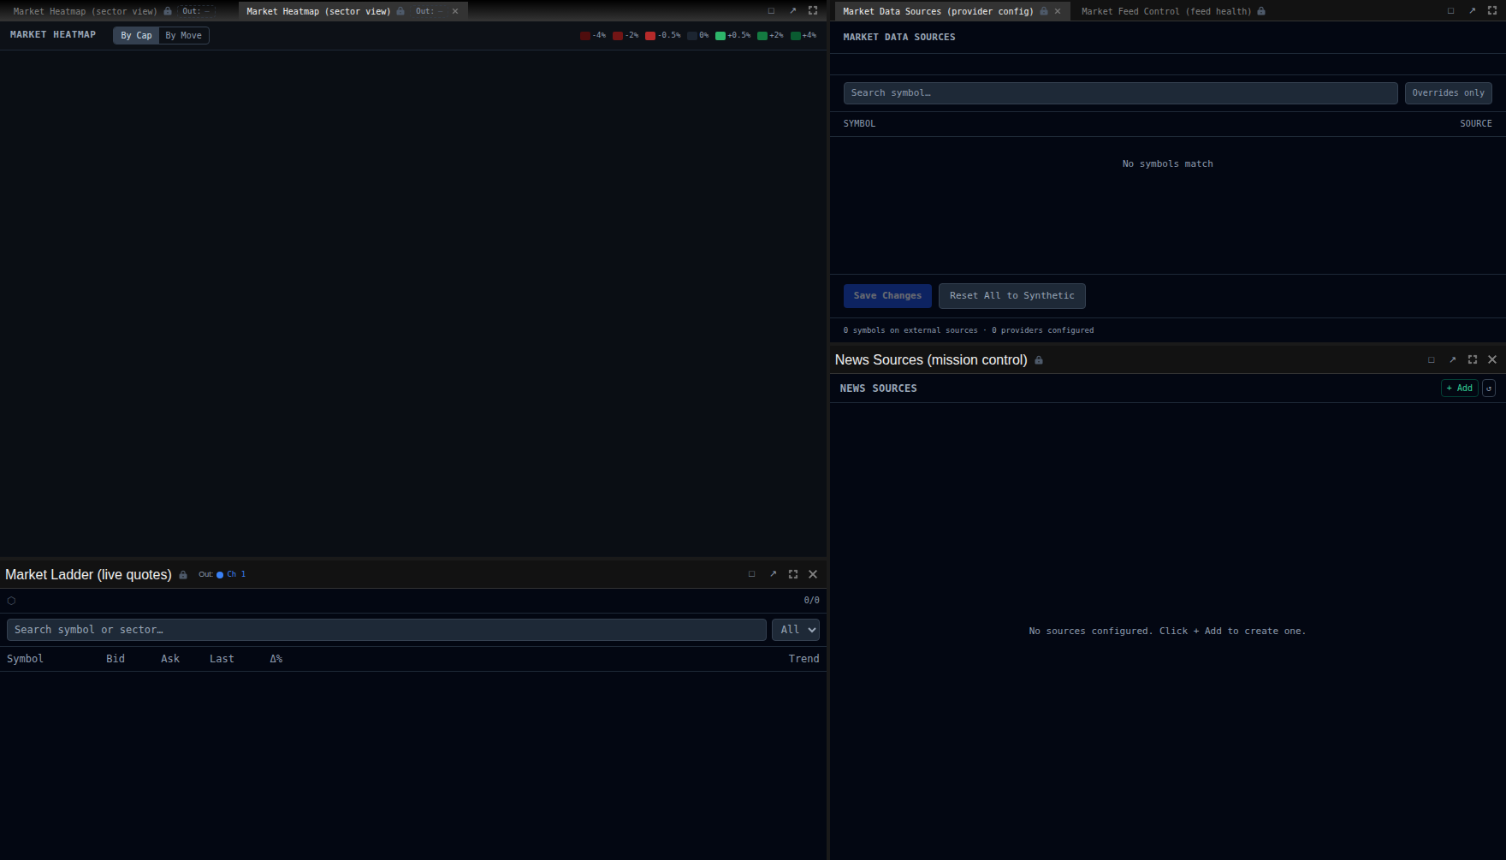Click the SYMBOL column header
The image size is (1506, 860).
click(x=859, y=124)
